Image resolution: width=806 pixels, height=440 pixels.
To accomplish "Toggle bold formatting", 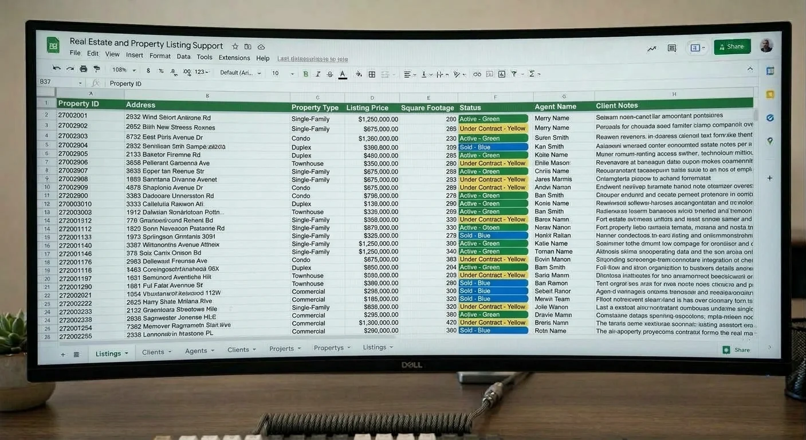I will click(305, 74).
